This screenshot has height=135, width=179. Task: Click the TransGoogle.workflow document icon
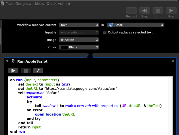2,3
